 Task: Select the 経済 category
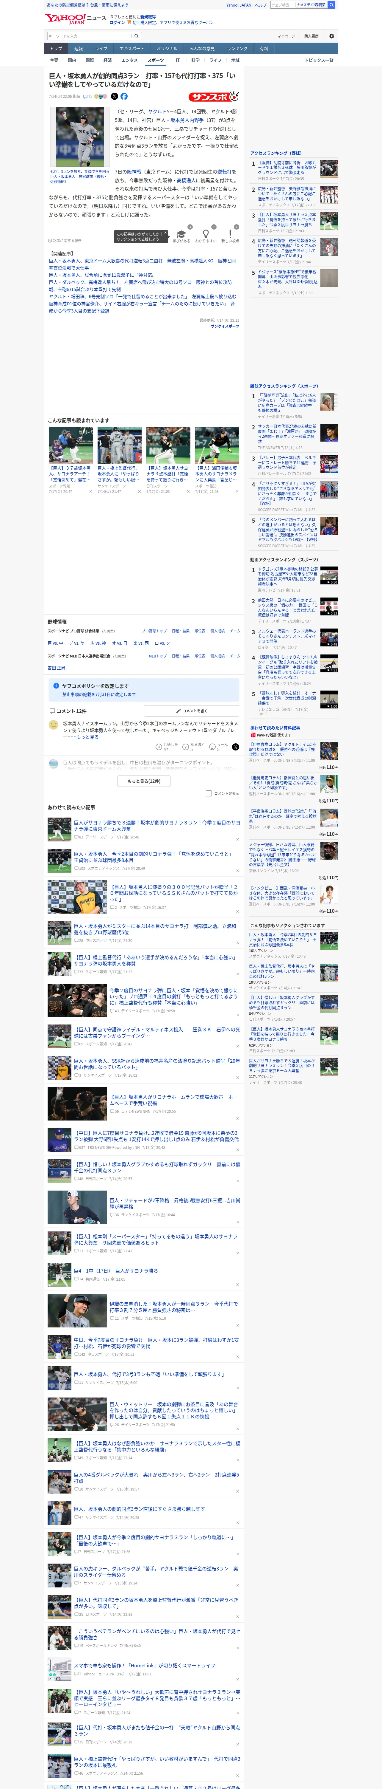[x=107, y=61]
